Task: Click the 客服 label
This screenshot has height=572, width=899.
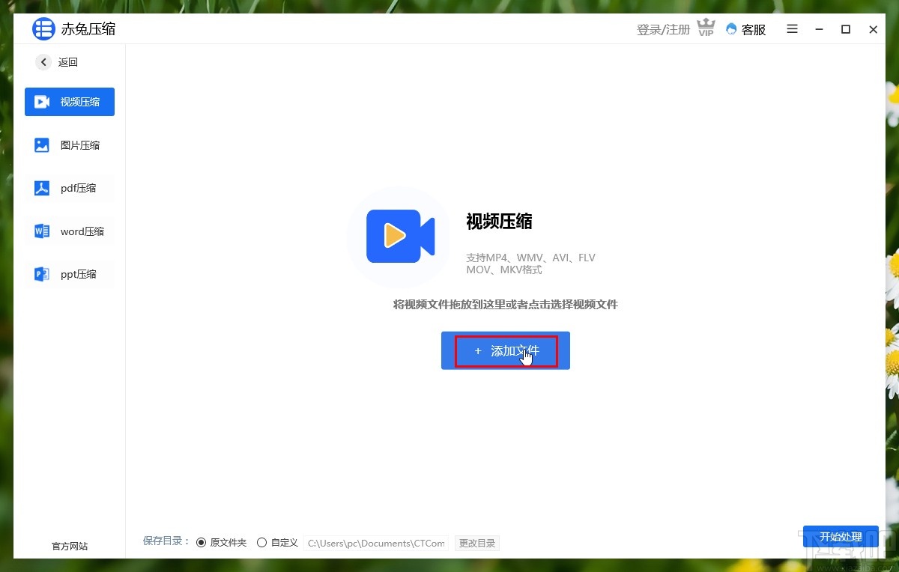Action: tap(754, 30)
